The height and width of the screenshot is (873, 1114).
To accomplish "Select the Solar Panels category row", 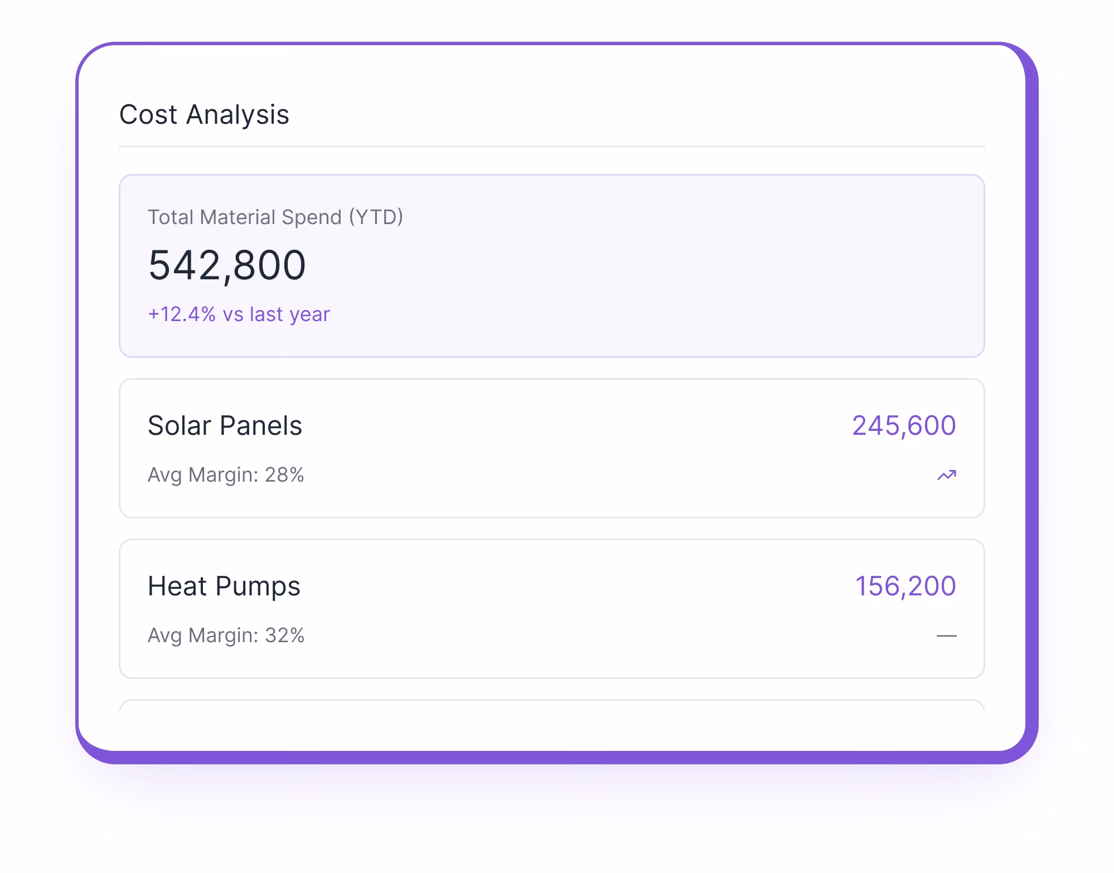I will click(x=552, y=449).
